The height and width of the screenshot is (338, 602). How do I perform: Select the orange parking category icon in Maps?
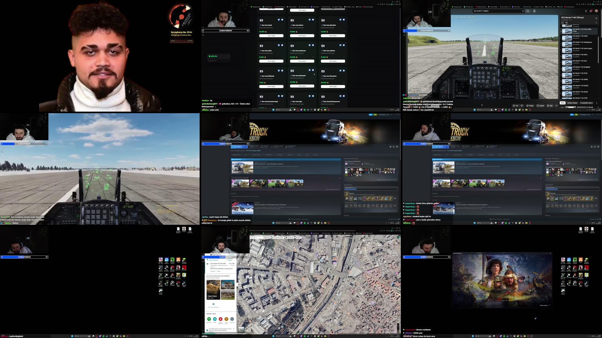pyautogui.click(x=226, y=319)
